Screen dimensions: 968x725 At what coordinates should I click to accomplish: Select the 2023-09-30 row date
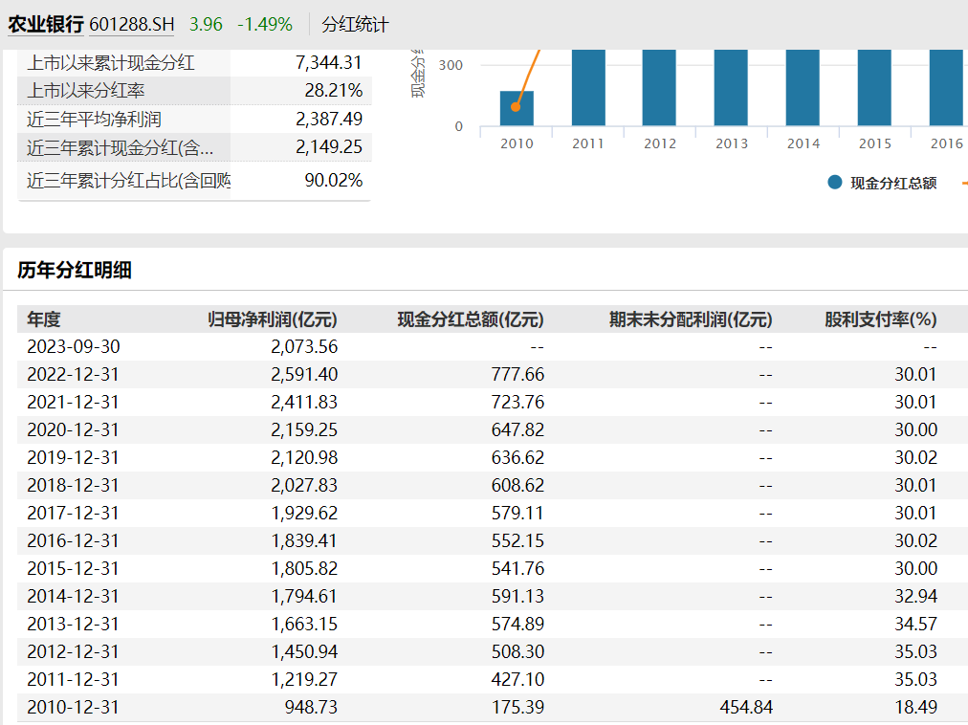pyautogui.click(x=74, y=346)
